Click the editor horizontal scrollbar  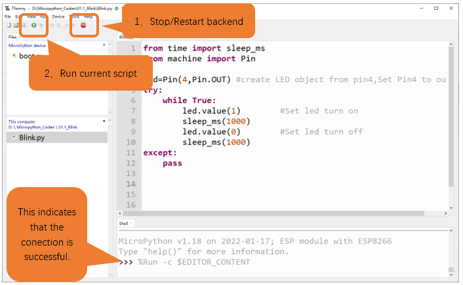[273, 213]
